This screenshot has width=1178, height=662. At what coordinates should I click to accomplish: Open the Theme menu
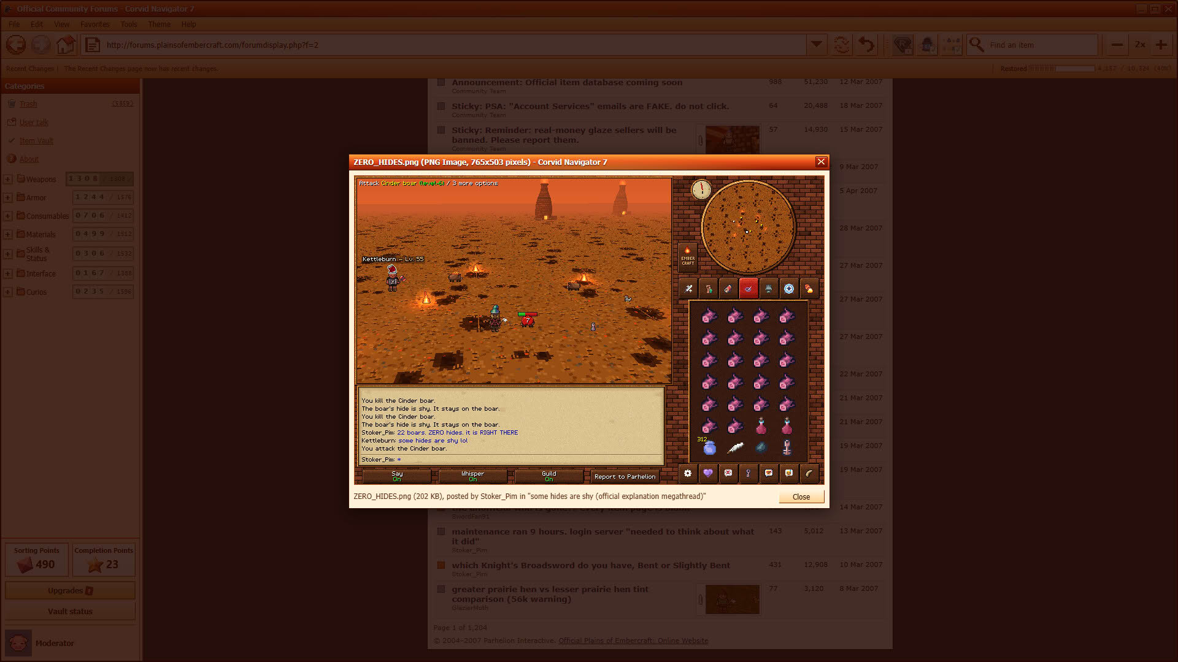(159, 25)
